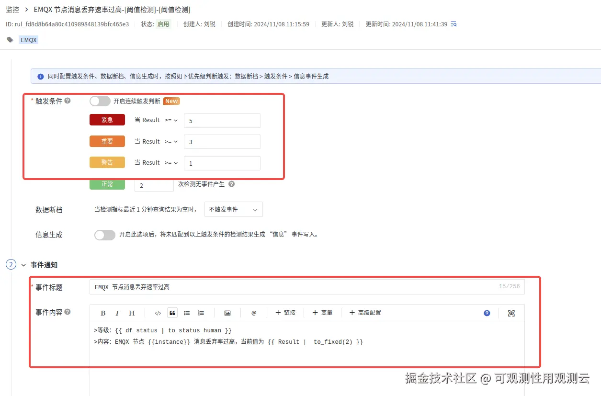
Task: Click the 事件标题 input field
Action: (x=307, y=287)
